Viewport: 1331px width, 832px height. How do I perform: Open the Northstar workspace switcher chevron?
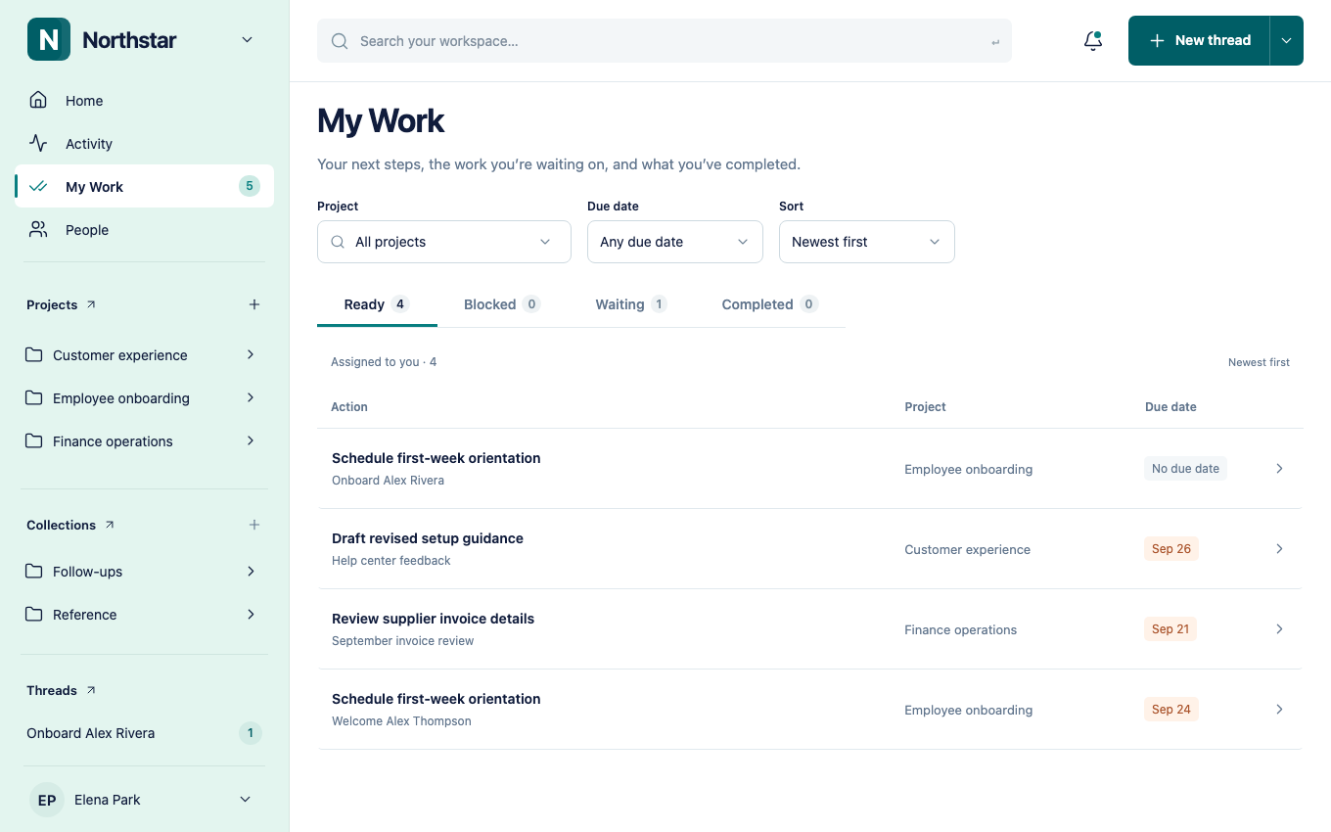click(248, 40)
